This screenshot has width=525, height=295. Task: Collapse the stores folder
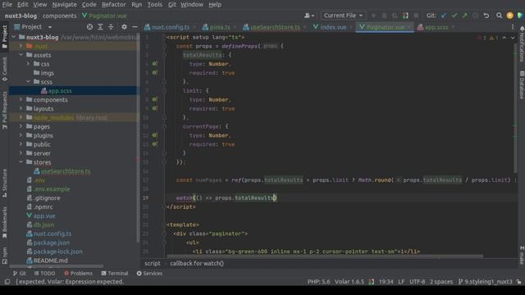click(21, 162)
